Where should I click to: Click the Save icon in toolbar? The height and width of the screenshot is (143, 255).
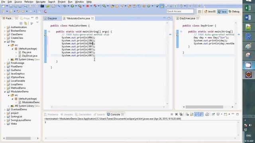(11, 6)
